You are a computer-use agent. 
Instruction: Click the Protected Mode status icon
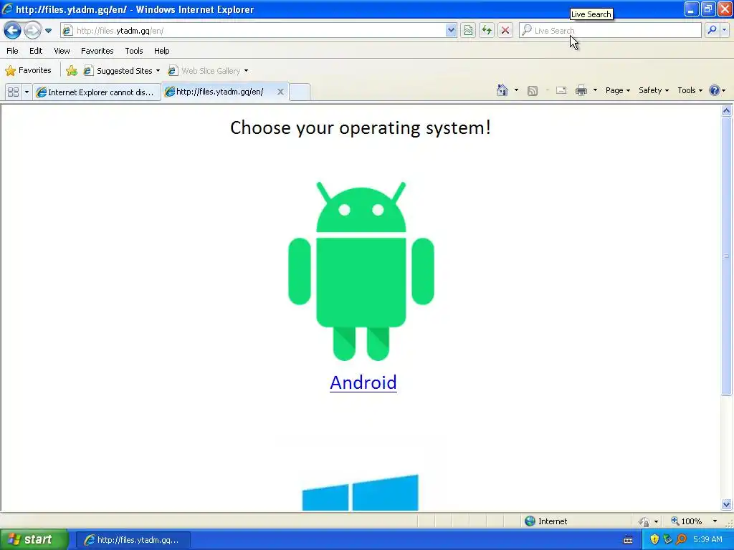644,521
